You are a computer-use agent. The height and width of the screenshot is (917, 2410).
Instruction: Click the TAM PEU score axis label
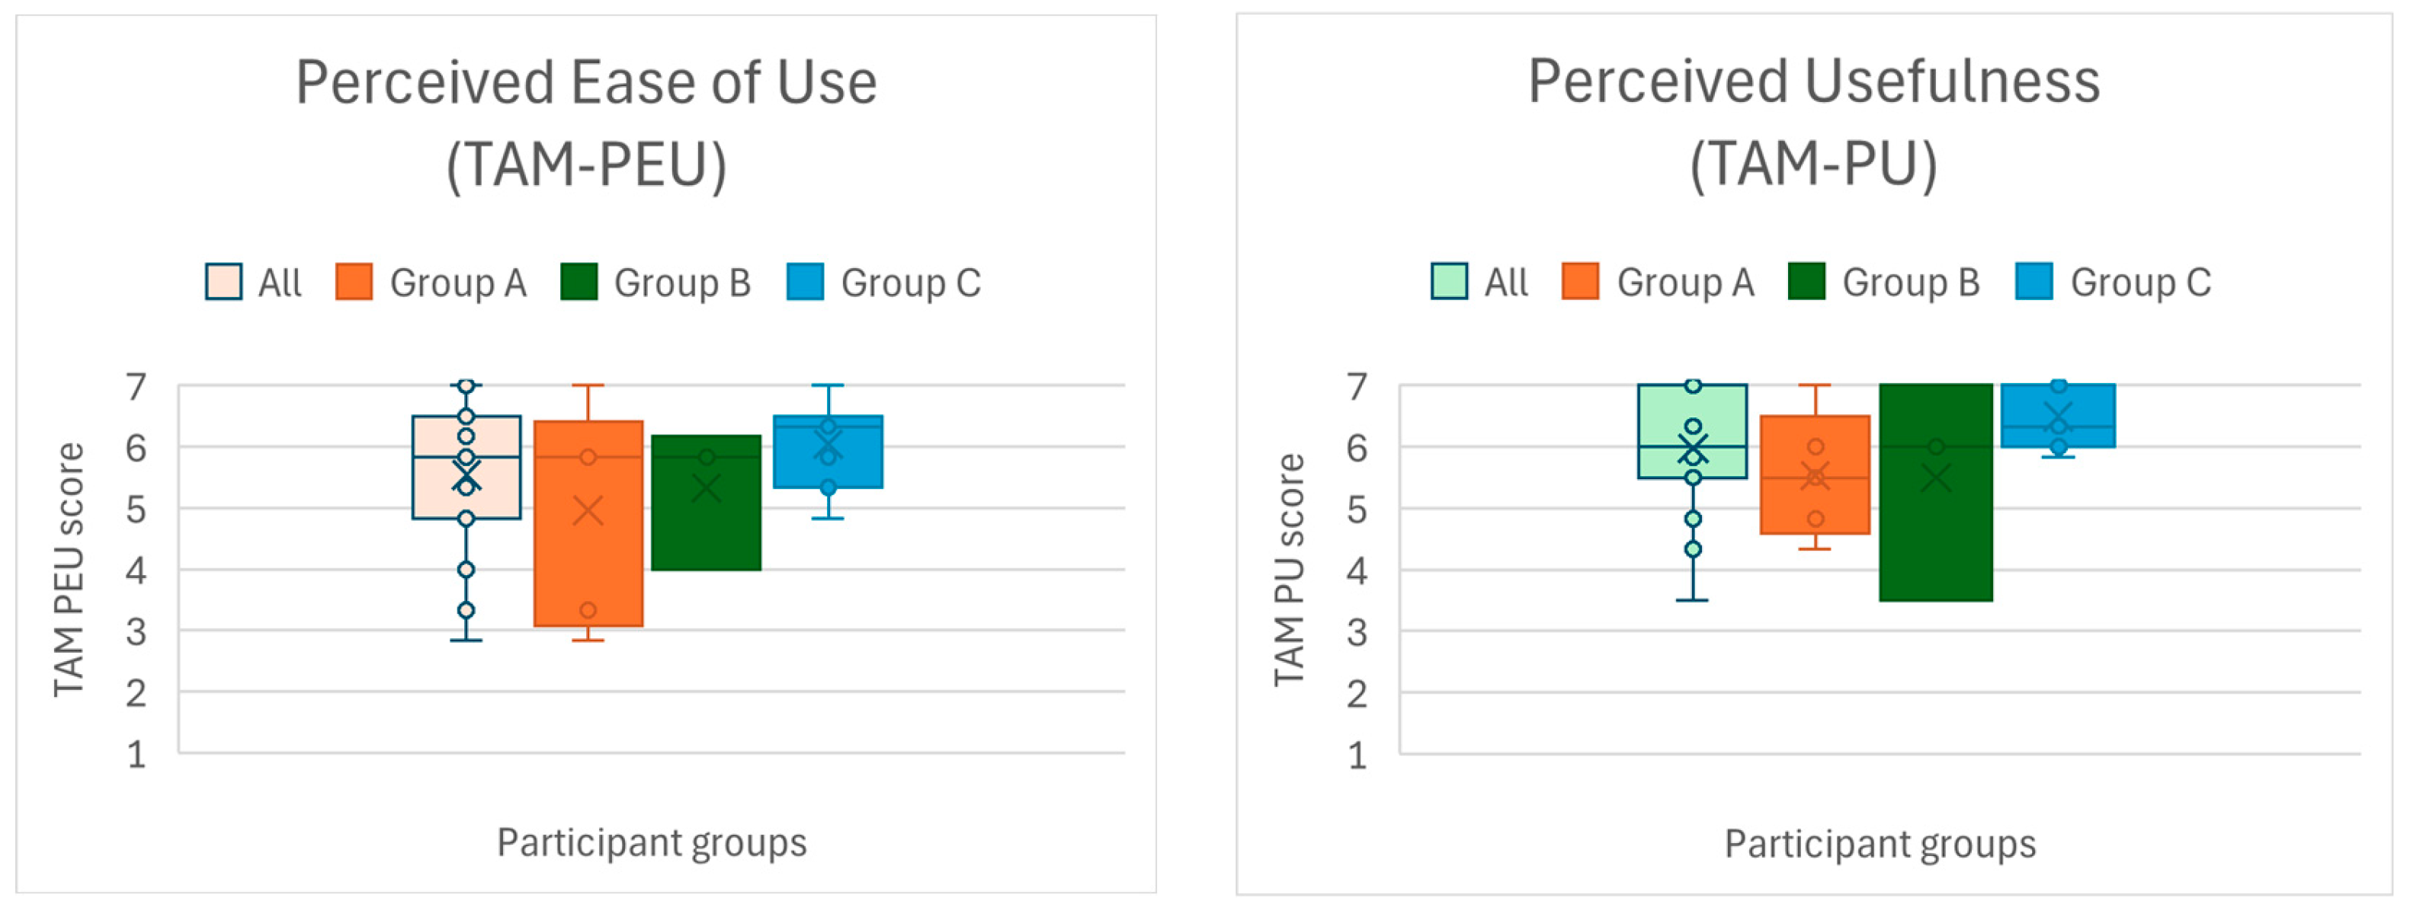[69, 569]
